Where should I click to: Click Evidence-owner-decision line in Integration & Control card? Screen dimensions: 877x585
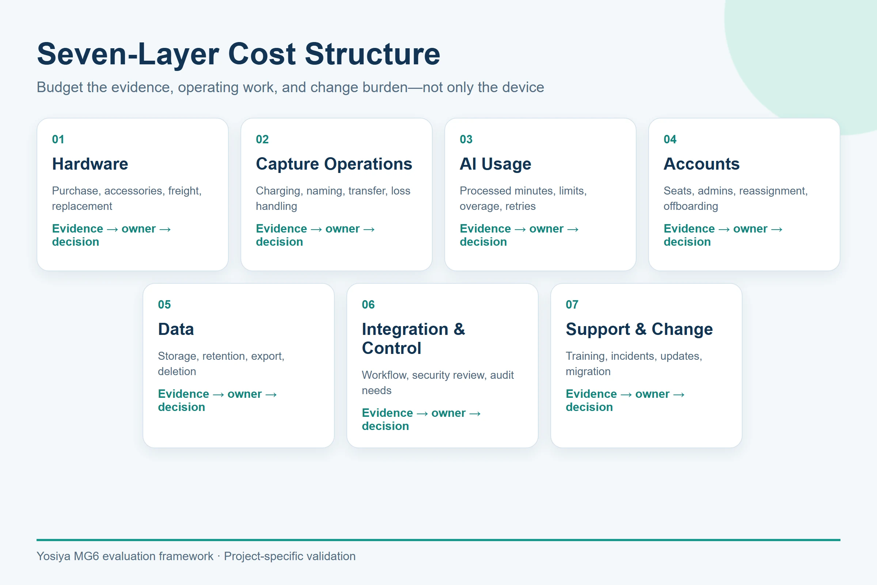(421, 419)
